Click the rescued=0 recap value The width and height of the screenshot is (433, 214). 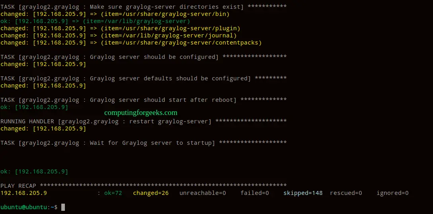pyautogui.click(x=345, y=193)
